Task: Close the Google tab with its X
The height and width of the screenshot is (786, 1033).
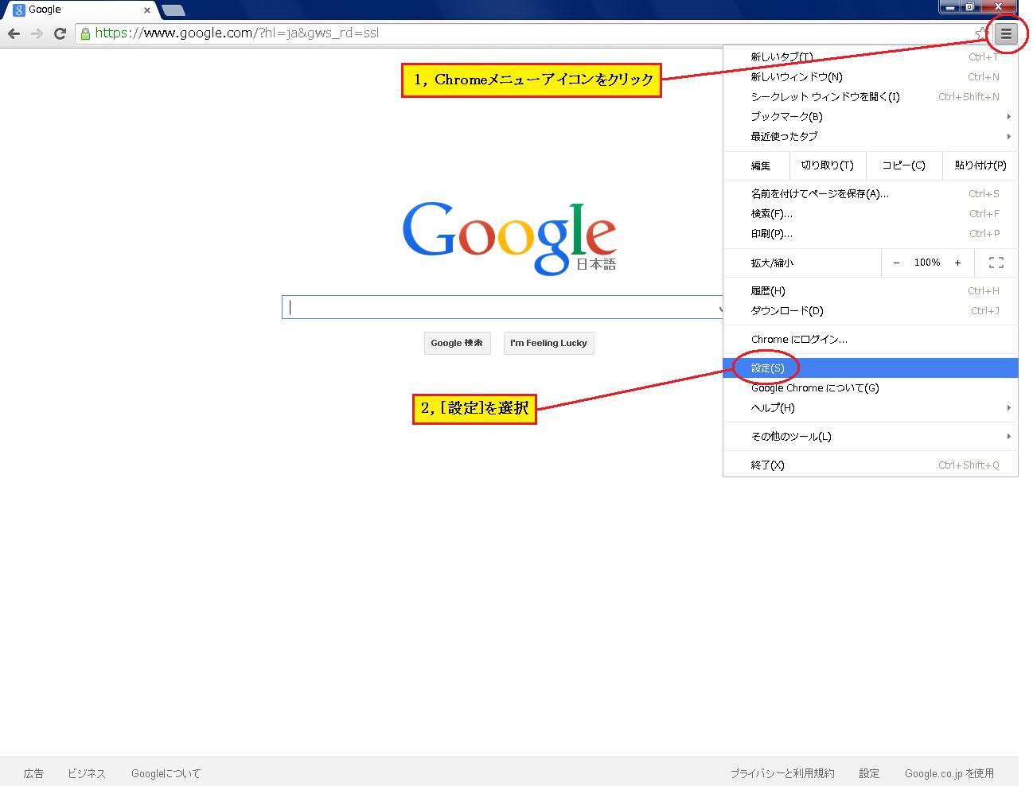Action: (x=147, y=10)
